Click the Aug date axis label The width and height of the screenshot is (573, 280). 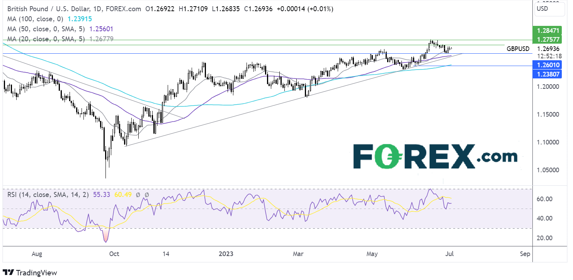point(36,254)
